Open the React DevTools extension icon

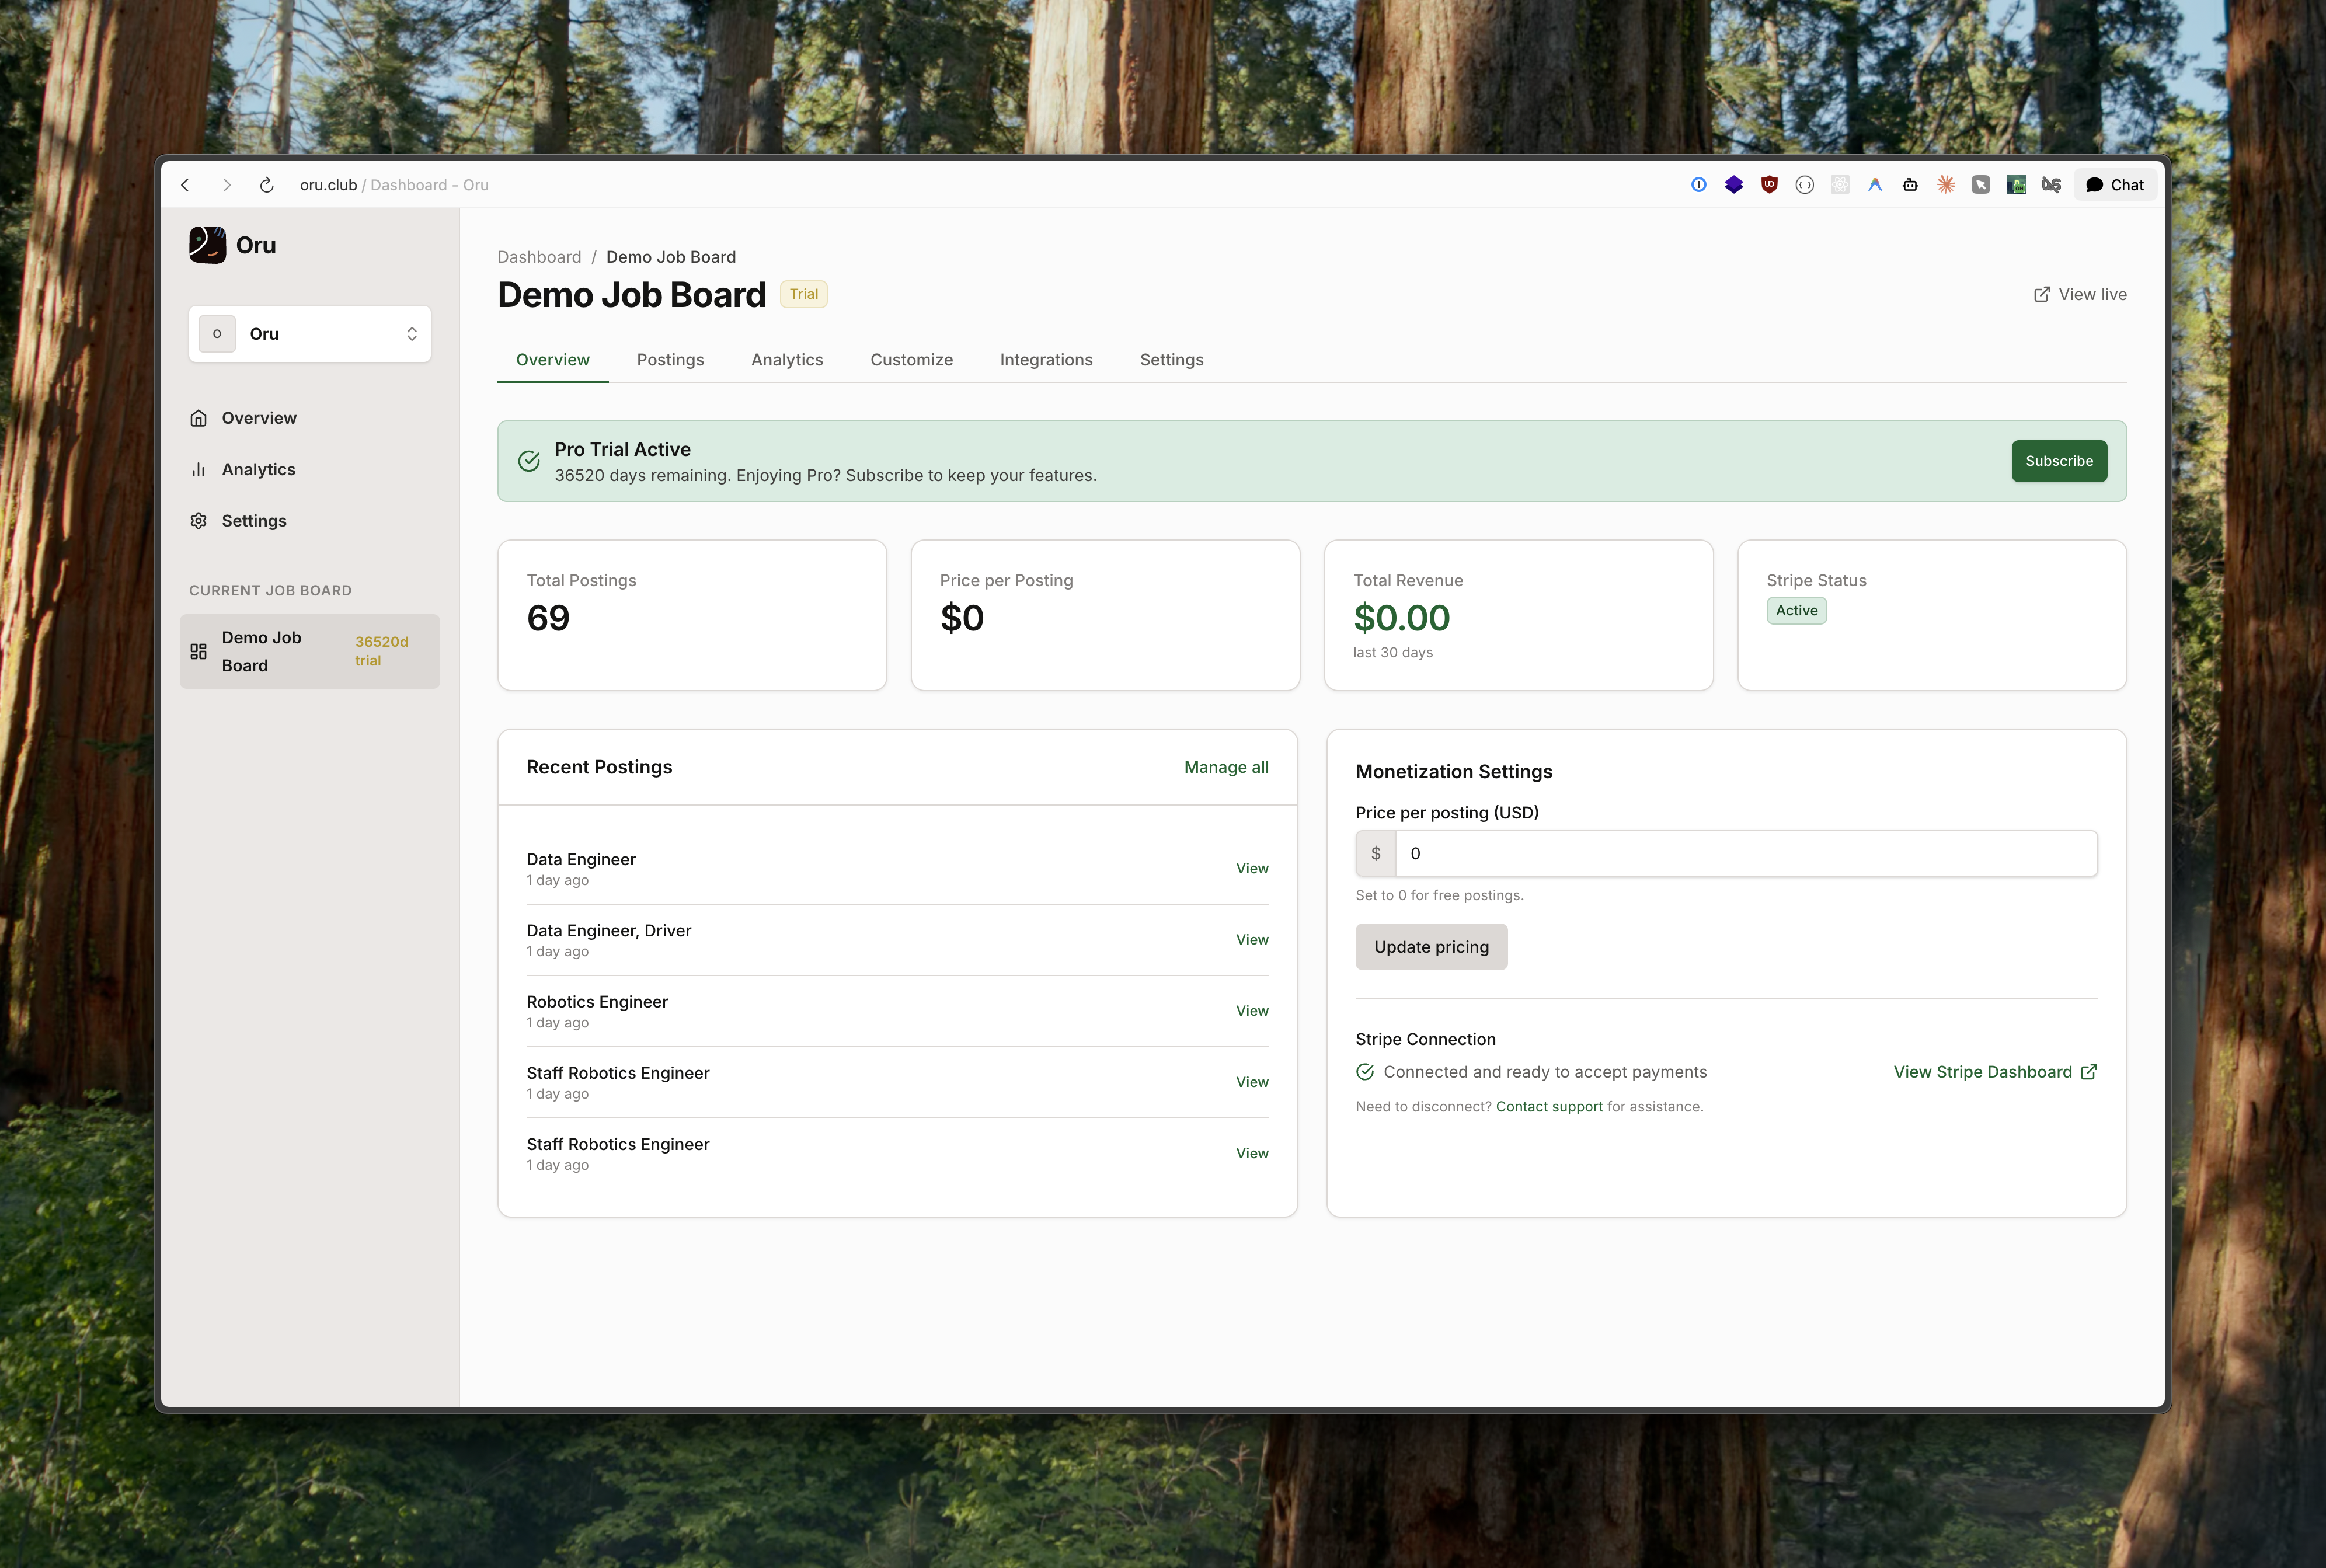click(x=1840, y=184)
